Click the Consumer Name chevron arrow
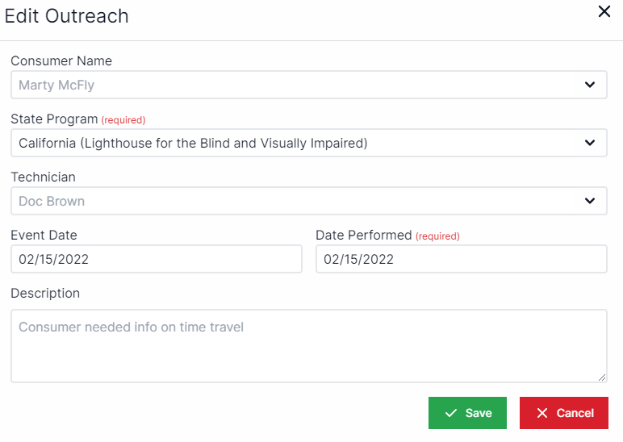Screen dimensions: 623x442 [590, 85]
